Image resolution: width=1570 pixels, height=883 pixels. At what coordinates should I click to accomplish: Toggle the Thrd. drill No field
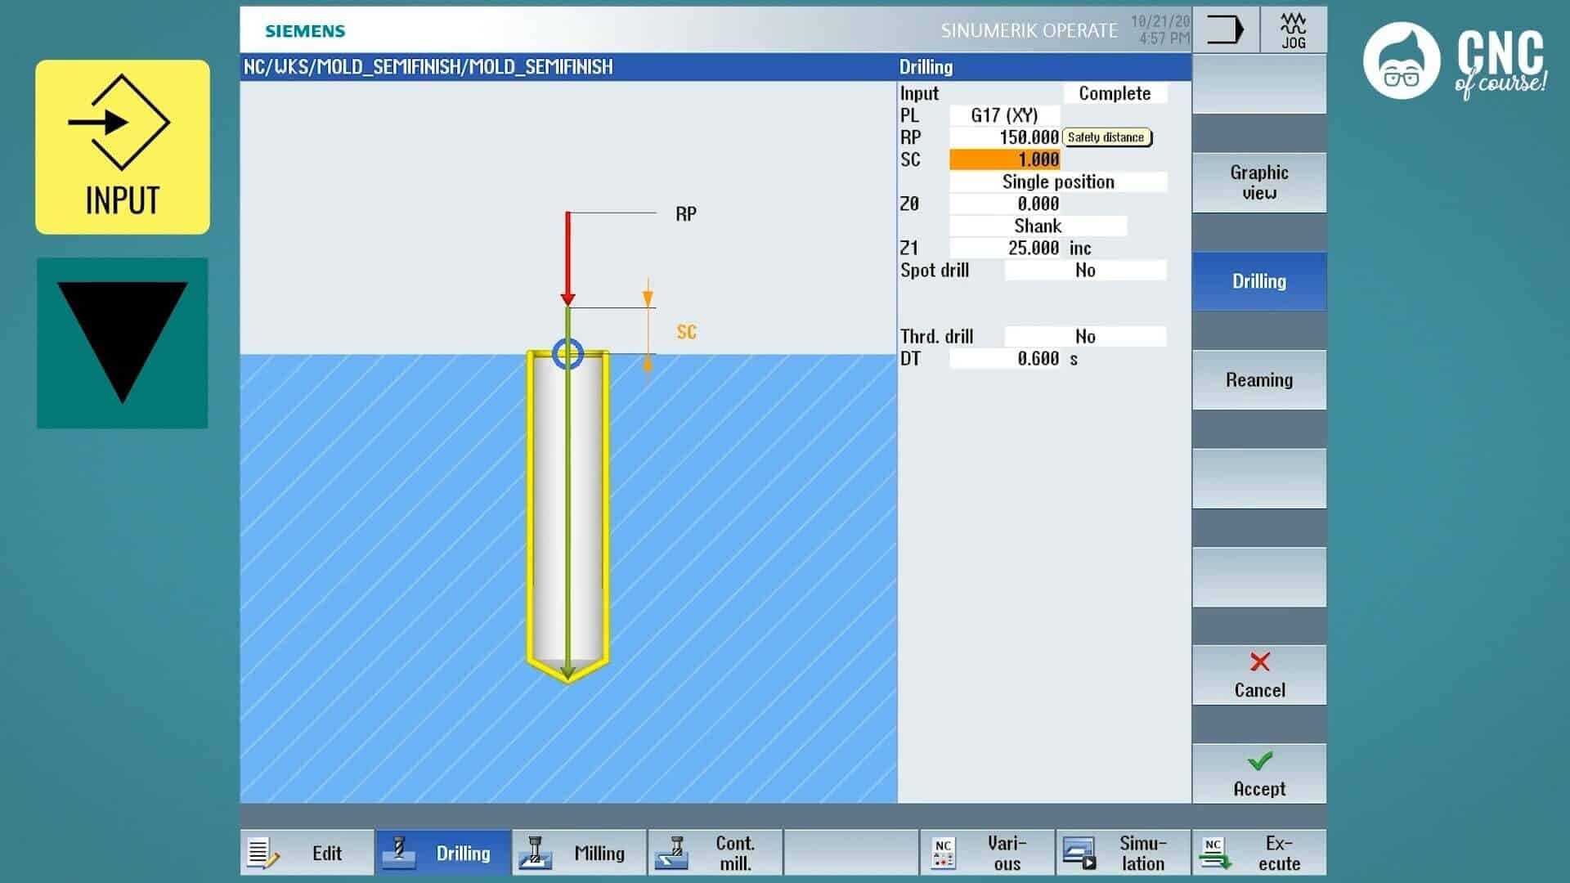1084,337
